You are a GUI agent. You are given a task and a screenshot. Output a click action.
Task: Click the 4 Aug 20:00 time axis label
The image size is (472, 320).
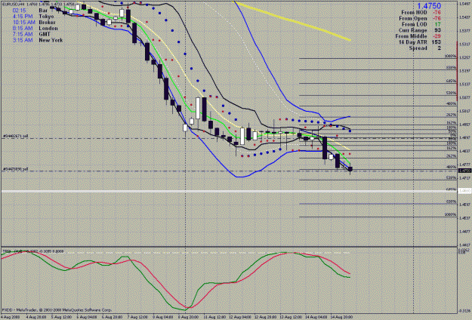click(35, 317)
